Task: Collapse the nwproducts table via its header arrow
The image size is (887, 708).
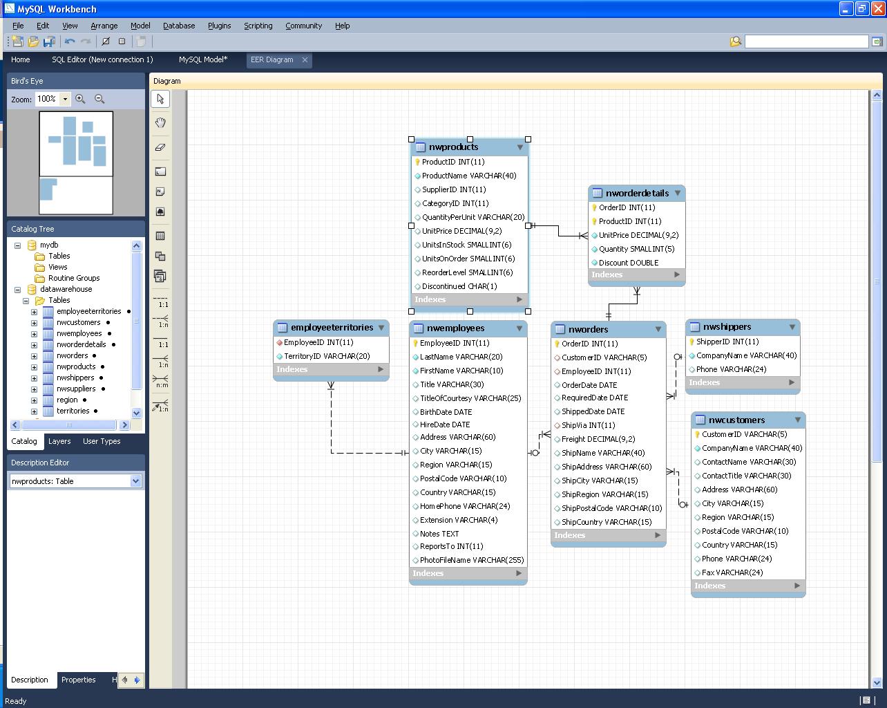Action: [x=520, y=147]
